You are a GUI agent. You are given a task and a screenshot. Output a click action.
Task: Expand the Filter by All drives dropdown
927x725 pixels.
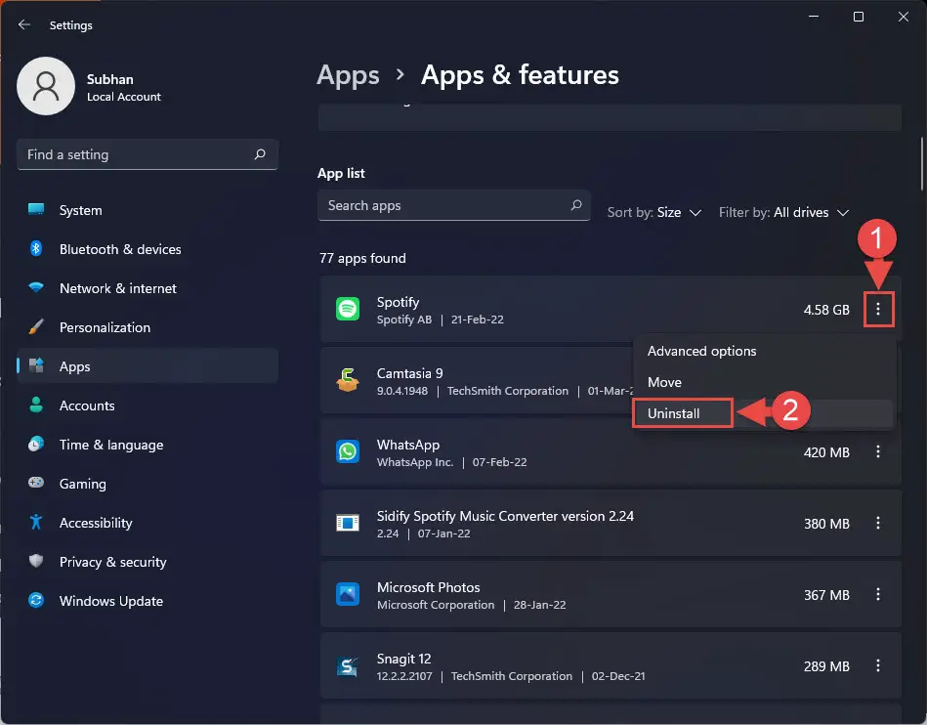[784, 212]
